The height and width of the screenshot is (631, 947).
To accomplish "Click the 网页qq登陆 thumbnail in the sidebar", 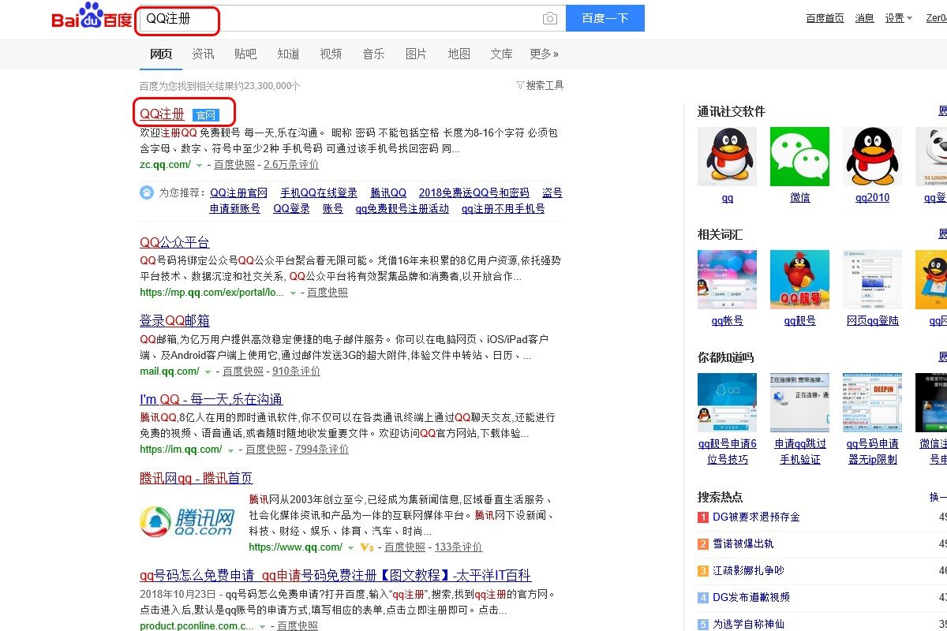I will [x=872, y=278].
